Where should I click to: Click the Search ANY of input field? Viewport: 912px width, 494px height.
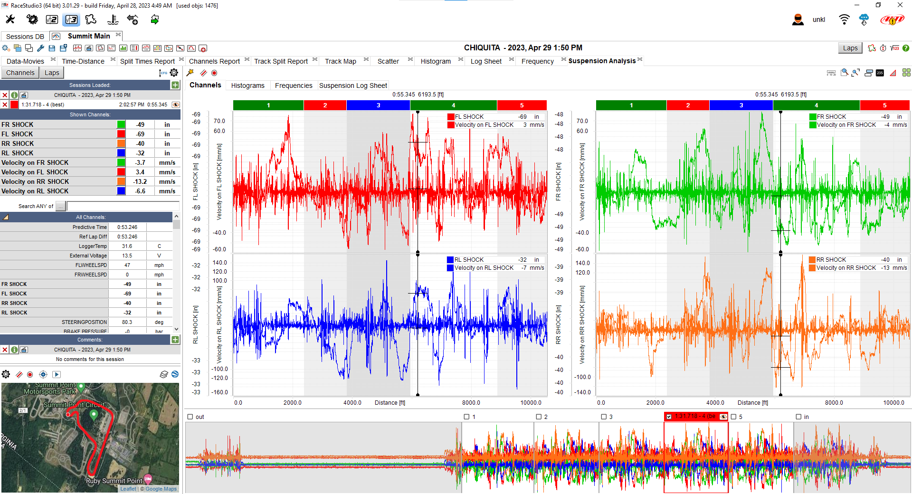click(x=123, y=206)
